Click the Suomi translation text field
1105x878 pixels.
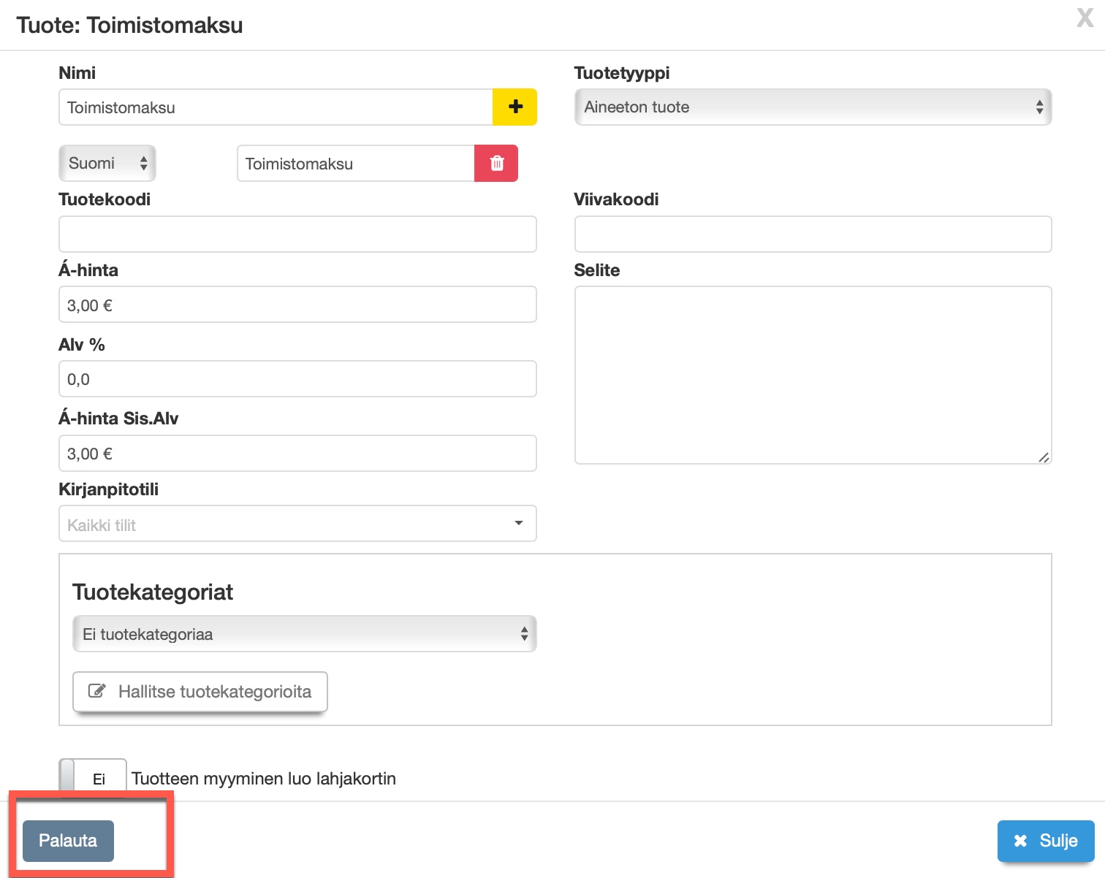point(355,164)
